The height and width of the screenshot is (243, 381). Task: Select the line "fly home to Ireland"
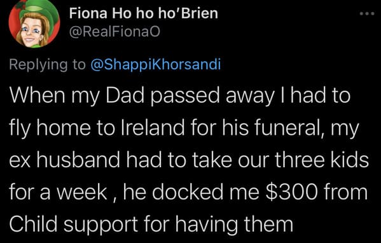coord(184,128)
